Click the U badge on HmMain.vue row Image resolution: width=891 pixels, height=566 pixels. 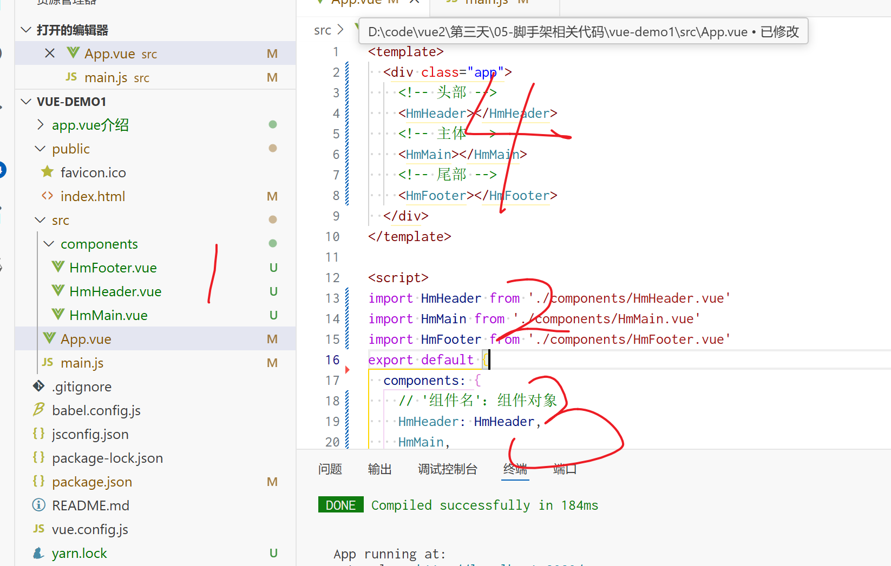[273, 315]
